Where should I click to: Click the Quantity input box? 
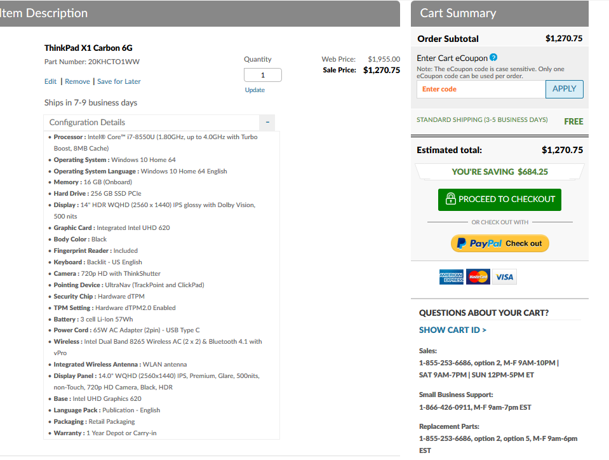click(263, 75)
